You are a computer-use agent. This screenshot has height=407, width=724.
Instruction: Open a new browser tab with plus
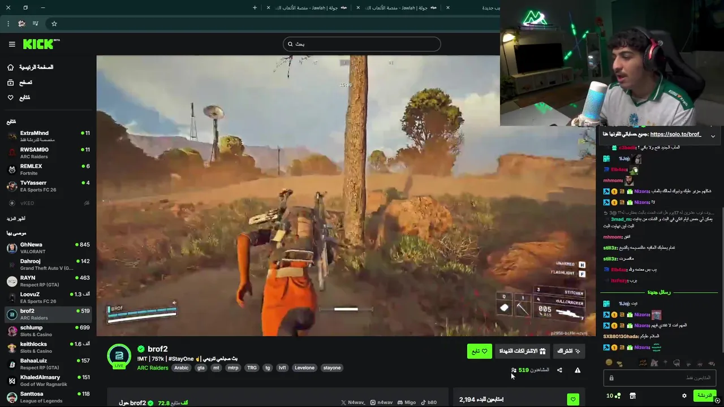255,7
